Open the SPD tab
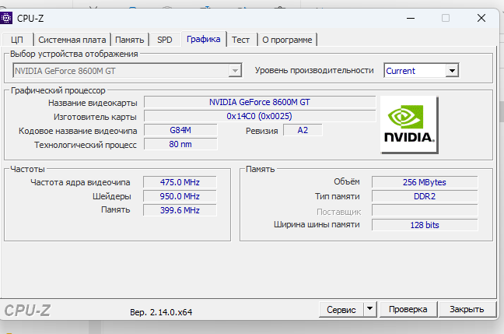Image resolution: width=504 pixels, height=334 pixels. (165, 40)
